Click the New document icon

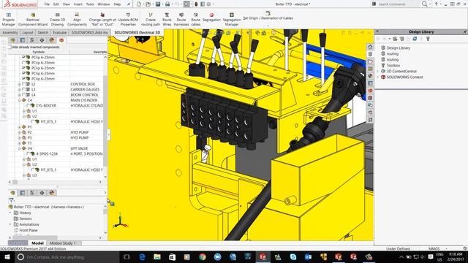point(139,4)
